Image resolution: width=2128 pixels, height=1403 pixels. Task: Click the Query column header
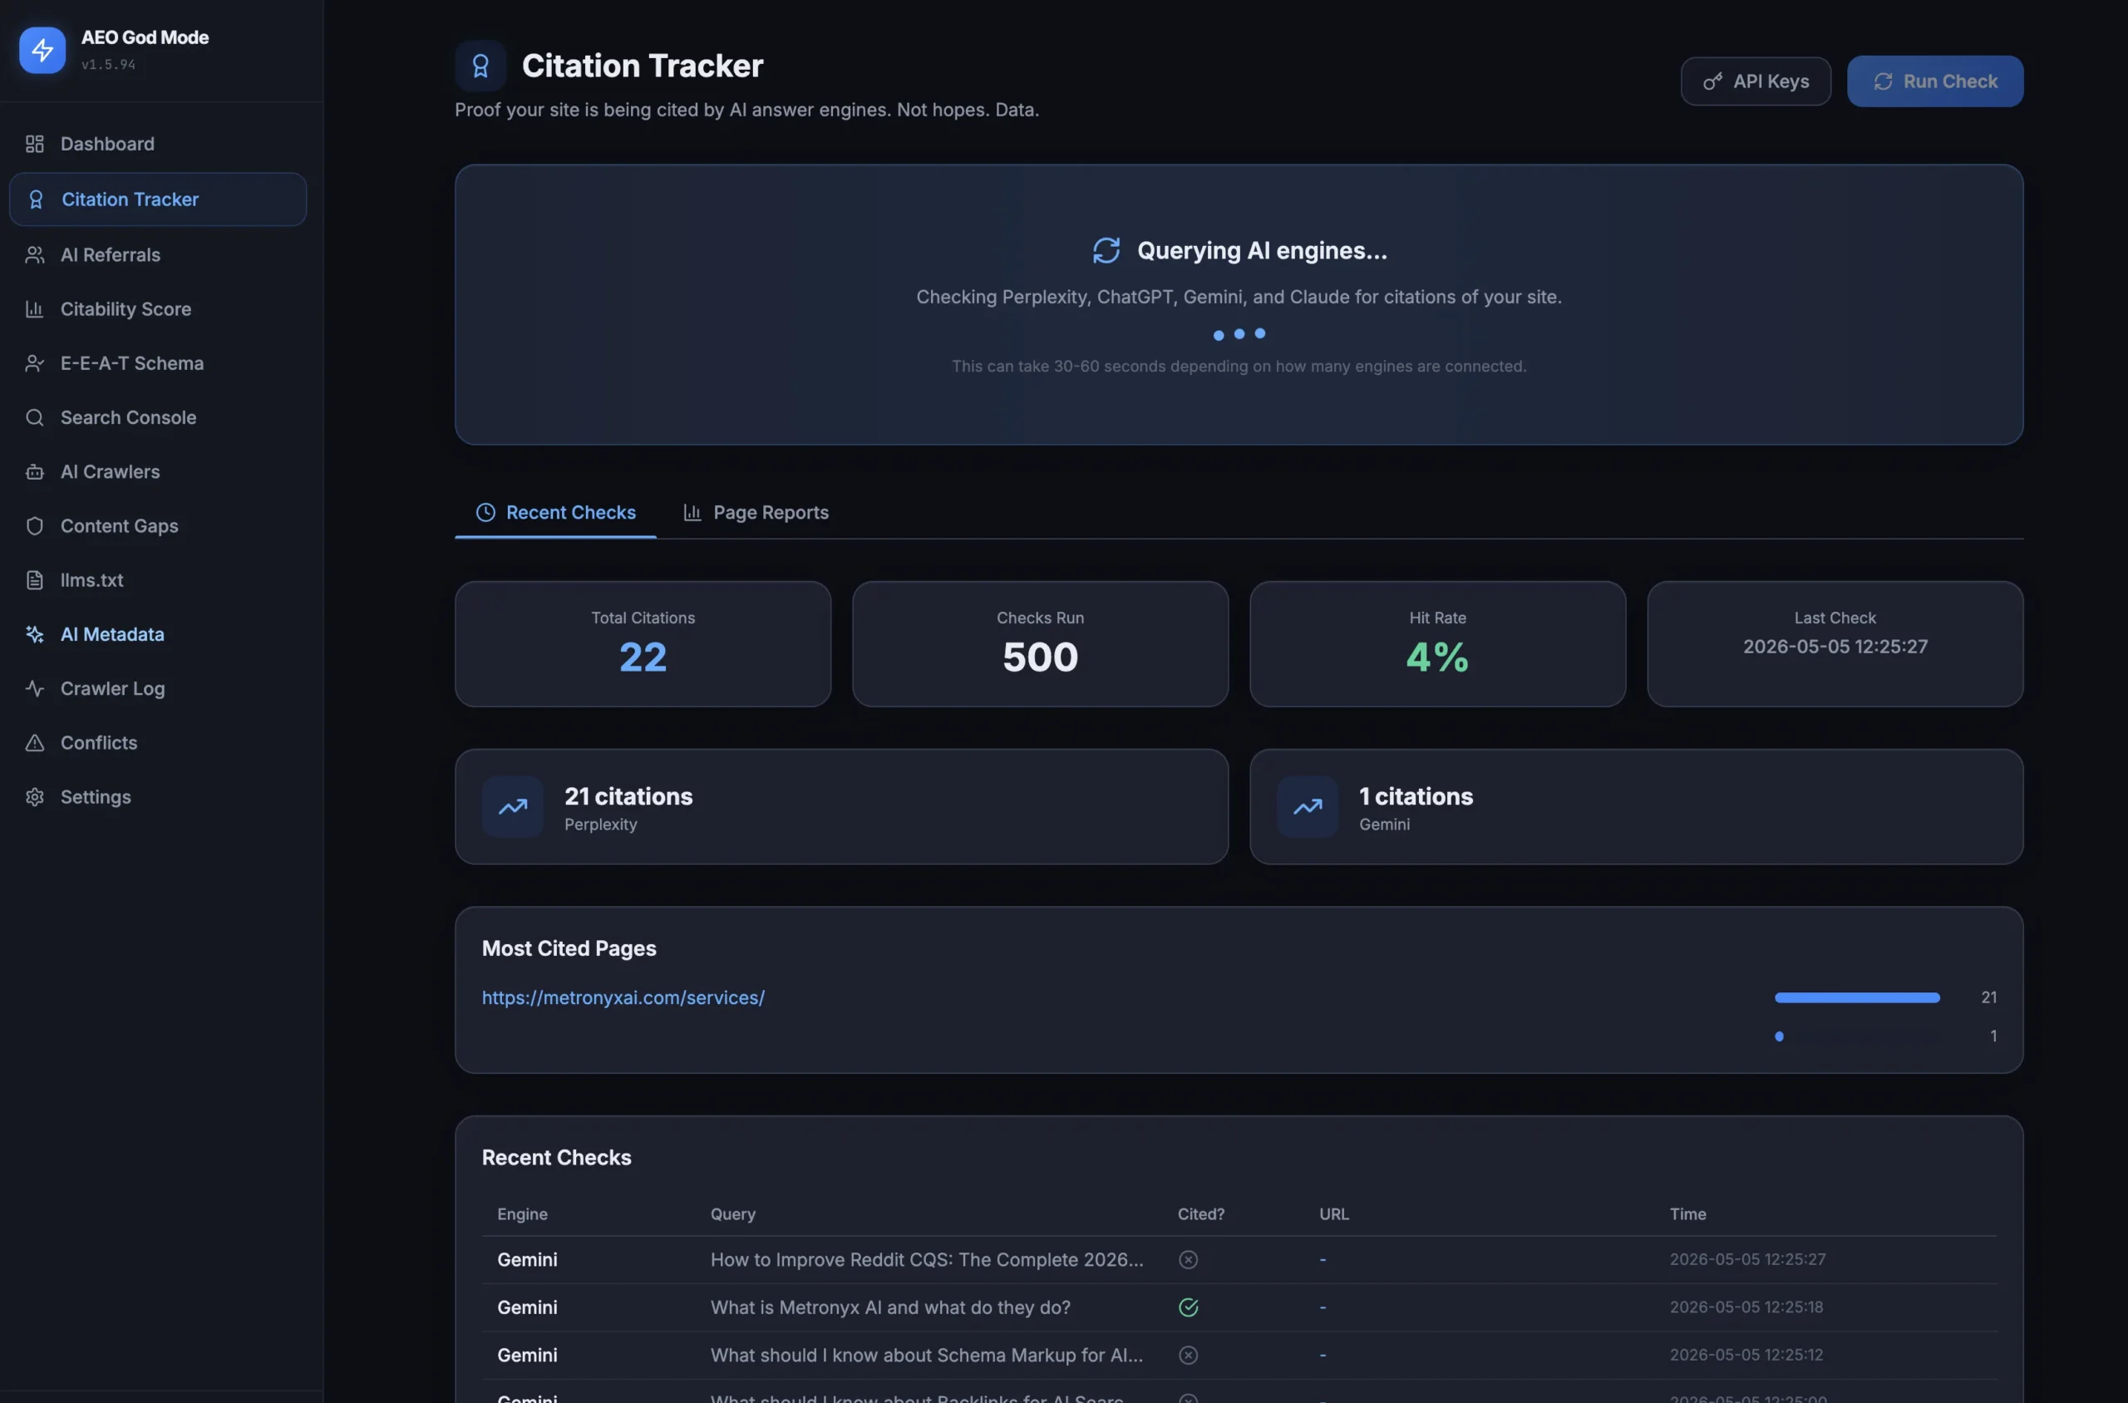tap(733, 1214)
